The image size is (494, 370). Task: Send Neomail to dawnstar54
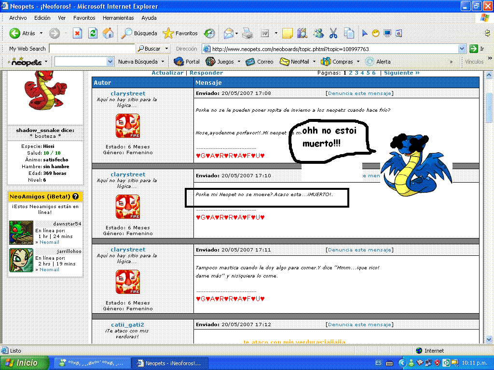[x=49, y=242]
